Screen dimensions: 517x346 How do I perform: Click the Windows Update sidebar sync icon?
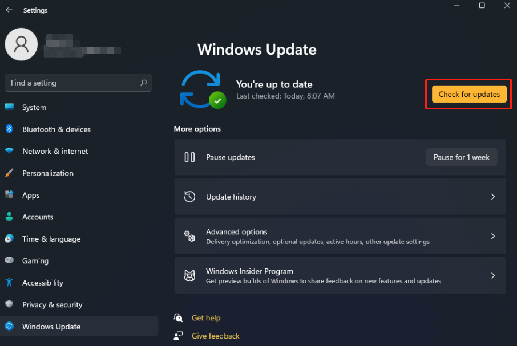point(9,326)
